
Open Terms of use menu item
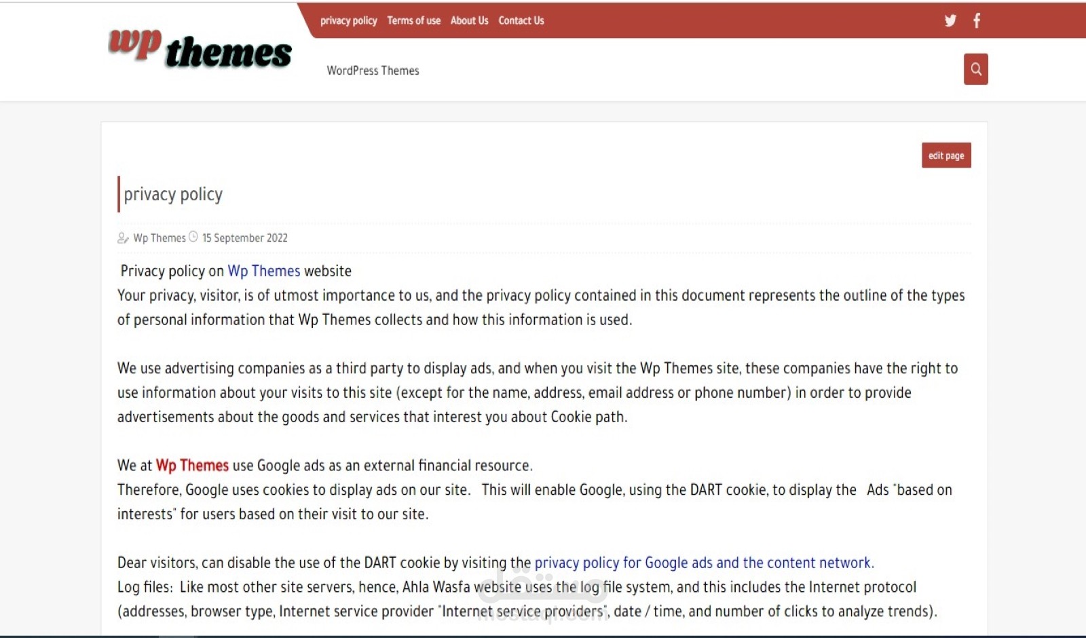[414, 20]
